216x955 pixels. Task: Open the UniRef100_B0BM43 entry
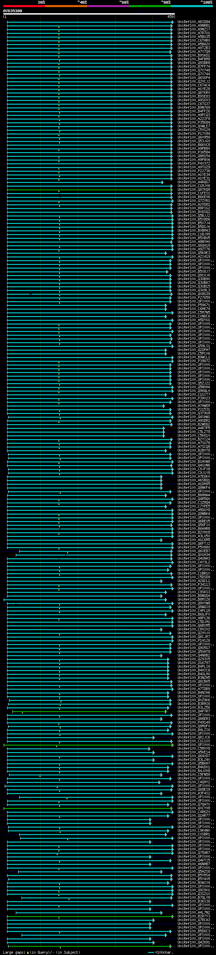[x=194, y=231]
